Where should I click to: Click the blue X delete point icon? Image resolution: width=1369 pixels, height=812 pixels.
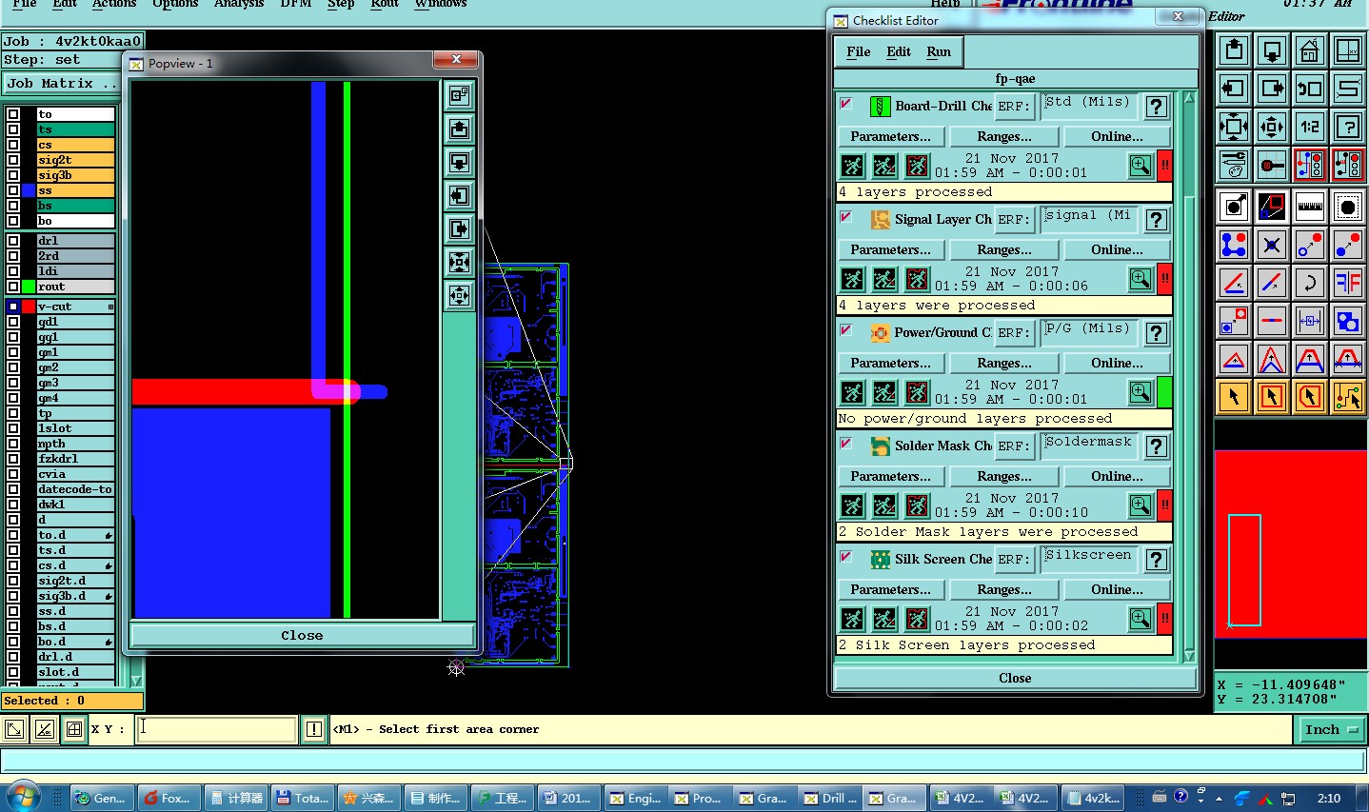[1272, 244]
